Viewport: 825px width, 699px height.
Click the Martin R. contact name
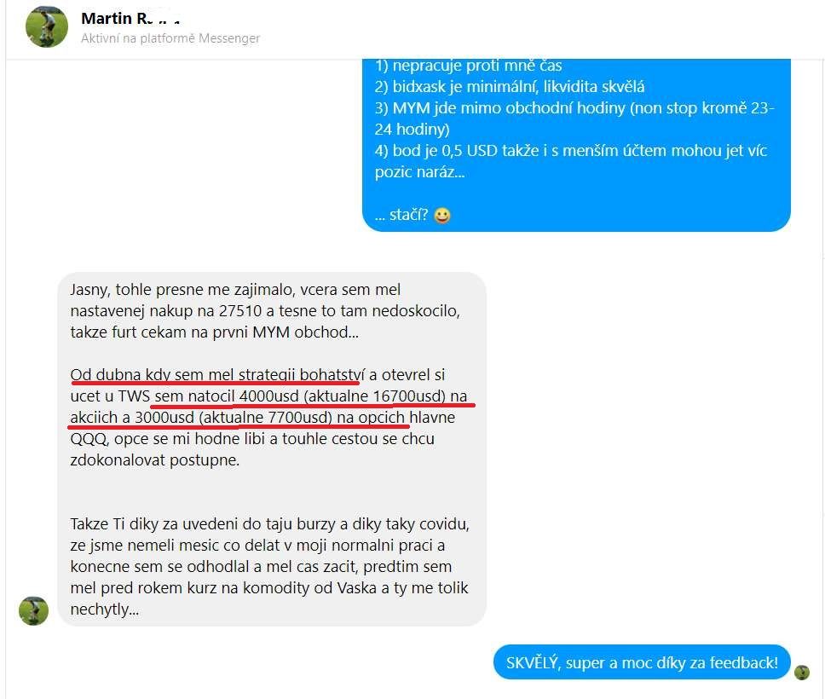(130, 19)
